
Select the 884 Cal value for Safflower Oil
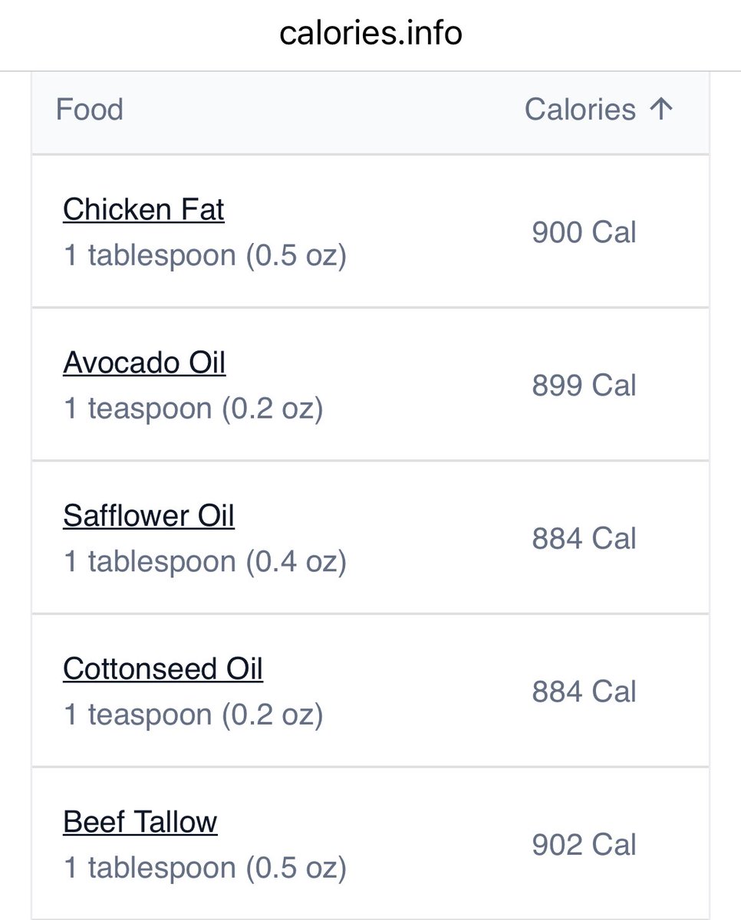coord(584,538)
